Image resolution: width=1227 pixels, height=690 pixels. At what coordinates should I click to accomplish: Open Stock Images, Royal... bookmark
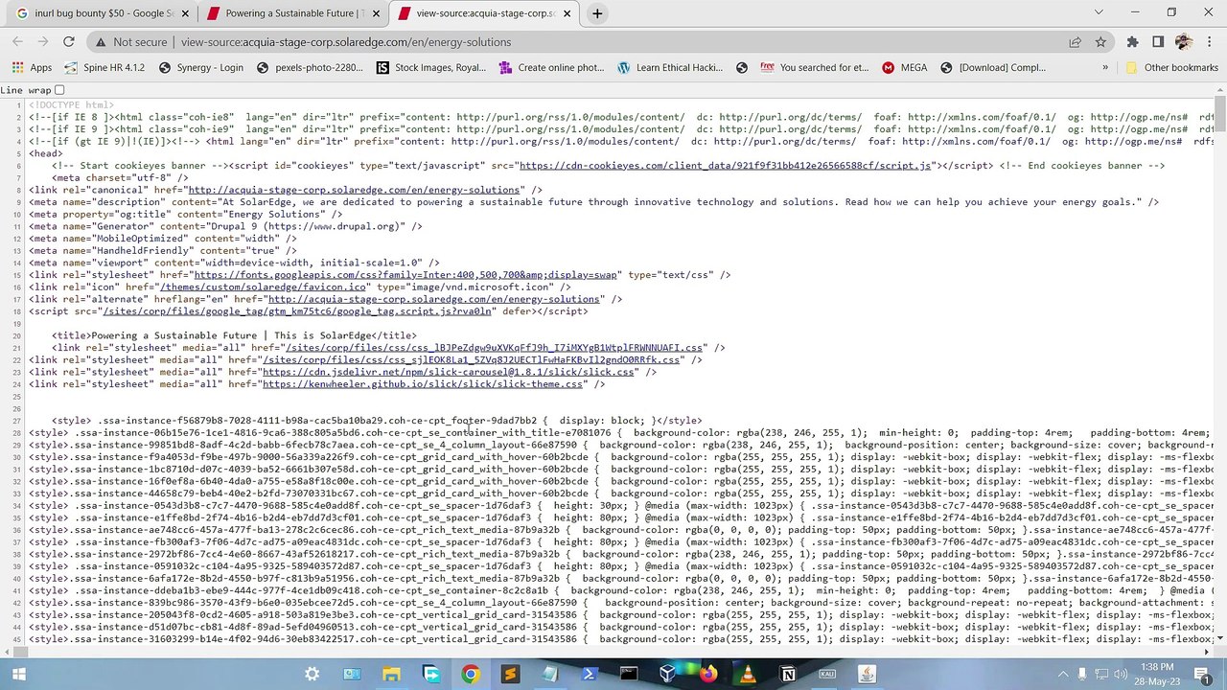click(x=431, y=67)
